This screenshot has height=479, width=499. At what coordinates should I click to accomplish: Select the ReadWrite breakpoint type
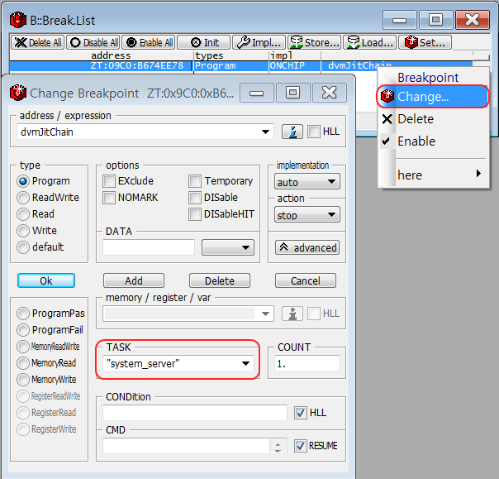pos(24,198)
